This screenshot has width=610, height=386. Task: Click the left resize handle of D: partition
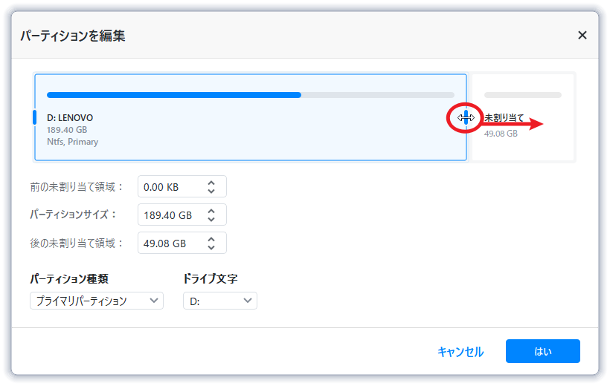click(x=34, y=117)
